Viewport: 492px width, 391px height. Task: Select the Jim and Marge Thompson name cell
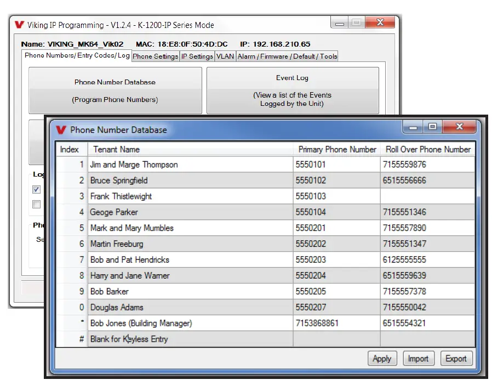[190, 165]
